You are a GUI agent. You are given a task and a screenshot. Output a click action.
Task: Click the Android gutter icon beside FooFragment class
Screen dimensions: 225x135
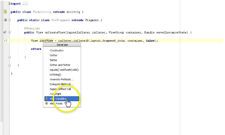point(6,20)
